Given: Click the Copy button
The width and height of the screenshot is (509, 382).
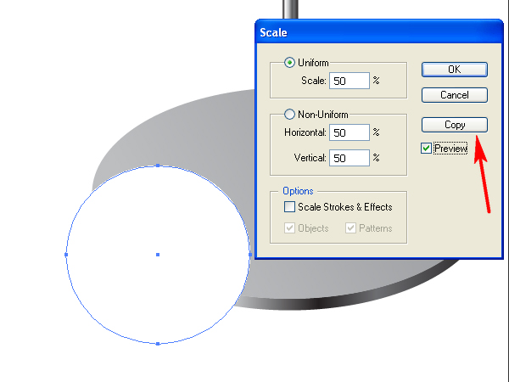Looking at the screenshot, I should (x=455, y=125).
